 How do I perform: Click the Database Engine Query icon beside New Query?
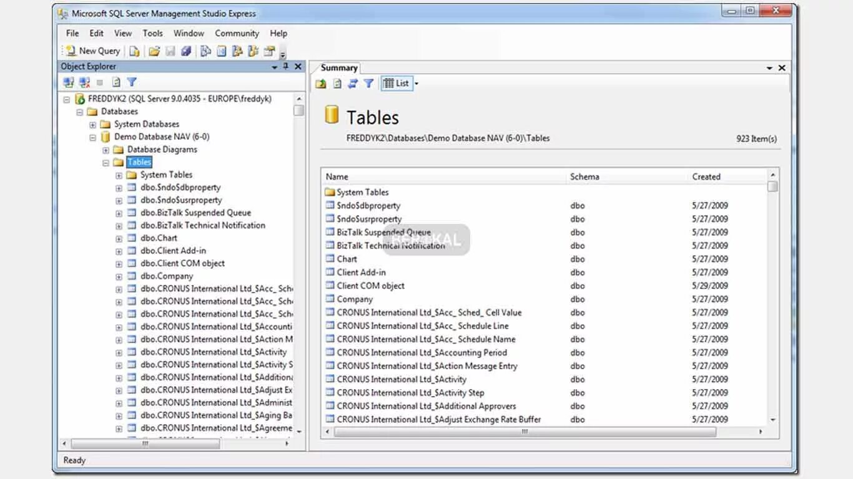click(x=134, y=51)
